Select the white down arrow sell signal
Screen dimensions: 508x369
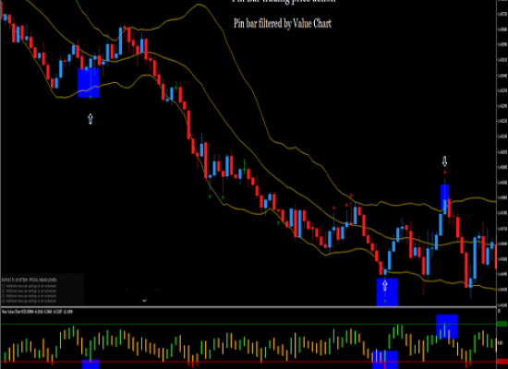coord(444,161)
